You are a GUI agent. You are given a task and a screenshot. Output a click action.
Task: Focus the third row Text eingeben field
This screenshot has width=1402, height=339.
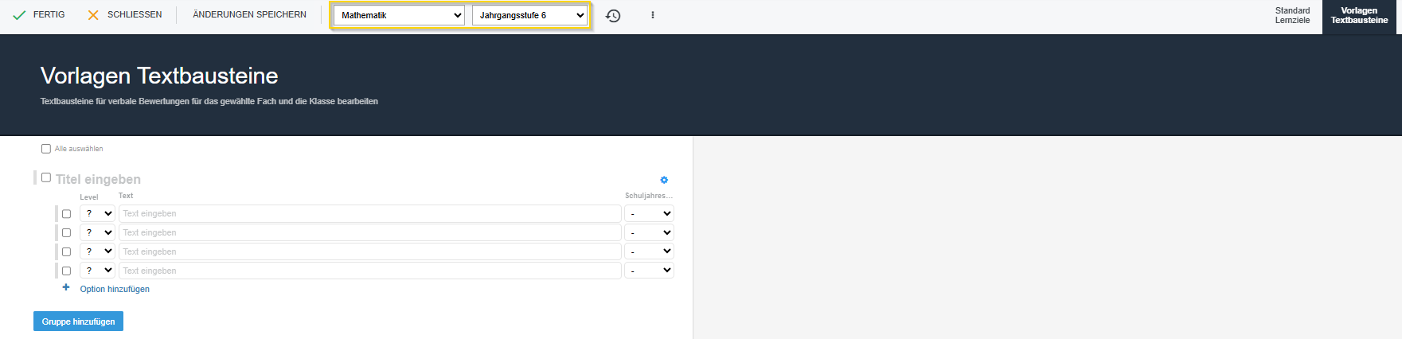point(369,251)
